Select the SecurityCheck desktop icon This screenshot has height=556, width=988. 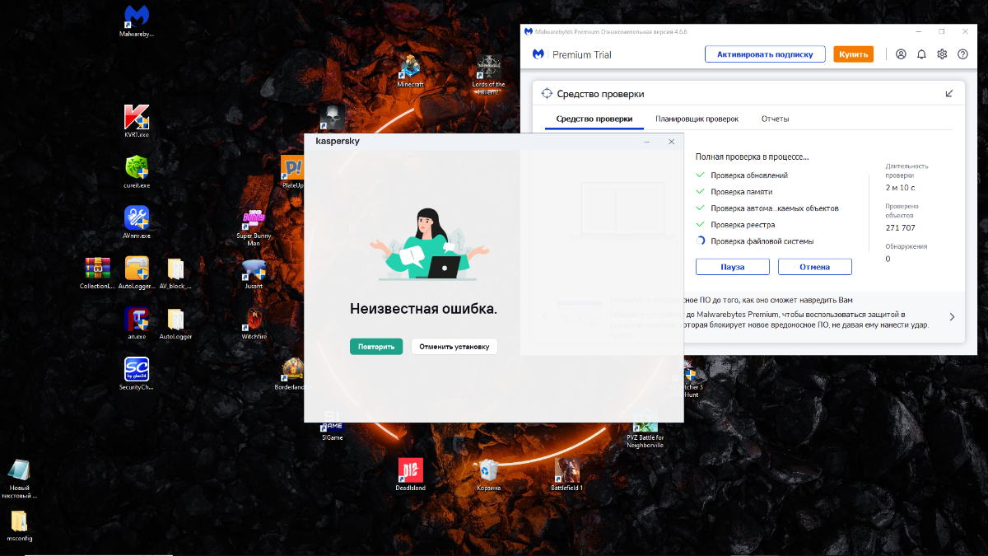(x=137, y=373)
